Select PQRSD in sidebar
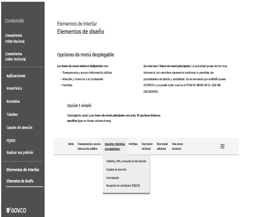This screenshot has height=217, width=264. [x=11, y=140]
